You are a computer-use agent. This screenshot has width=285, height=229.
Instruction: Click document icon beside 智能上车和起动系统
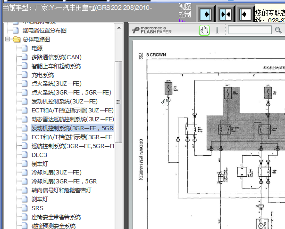pyautogui.click(x=25, y=66)
